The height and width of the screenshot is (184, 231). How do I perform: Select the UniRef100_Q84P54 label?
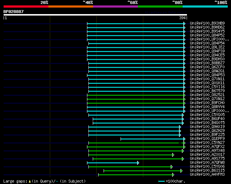tap(207, 43)
